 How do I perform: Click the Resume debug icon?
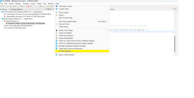pos(24,6)
